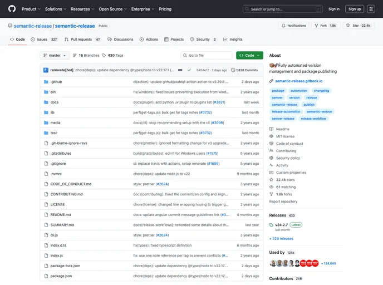Click the MIT license scale icon

271,136
